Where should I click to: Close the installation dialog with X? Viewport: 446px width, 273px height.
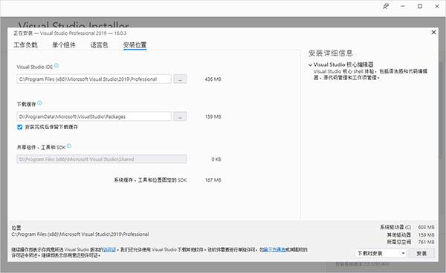[x=433, y=33]
